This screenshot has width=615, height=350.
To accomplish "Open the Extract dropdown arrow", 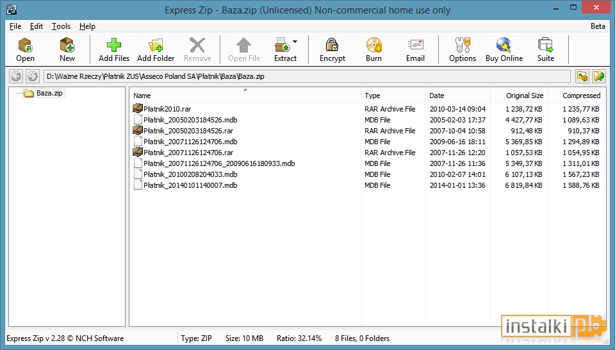I will (x=295, y=42).
